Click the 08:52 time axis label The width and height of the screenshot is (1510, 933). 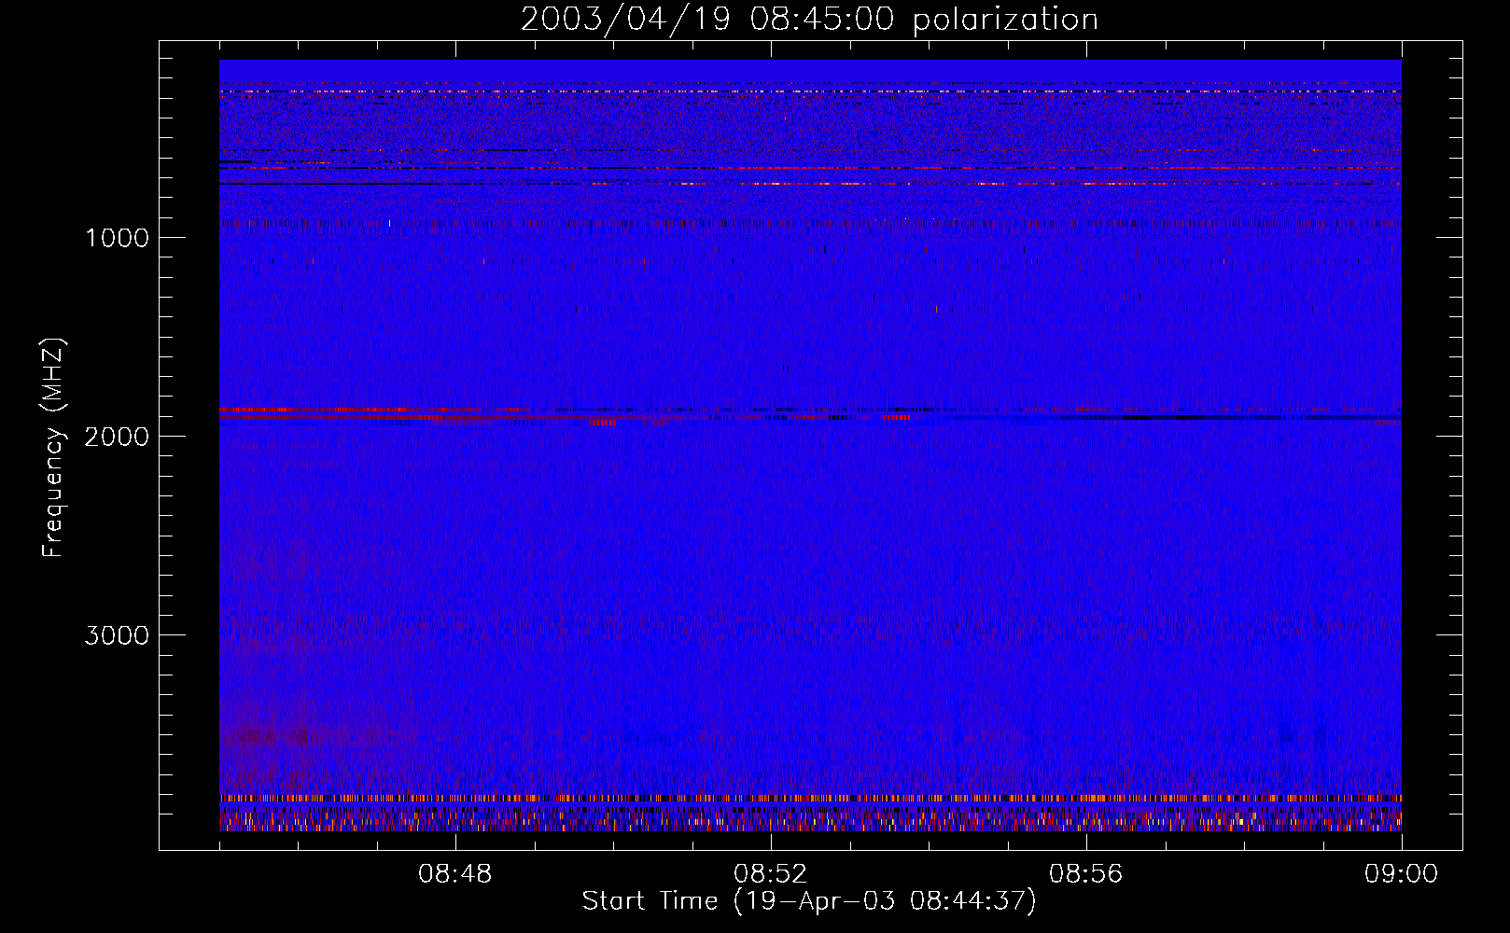[x=770, y=874]
